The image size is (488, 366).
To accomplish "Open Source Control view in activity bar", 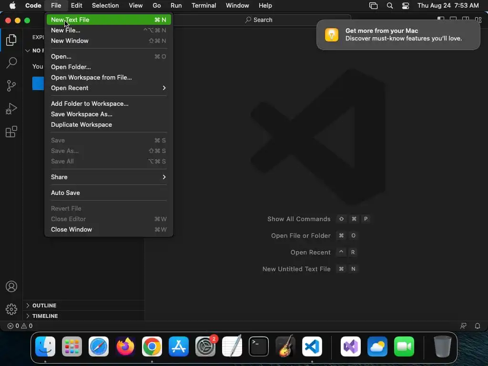I will [x=11, y=86].
